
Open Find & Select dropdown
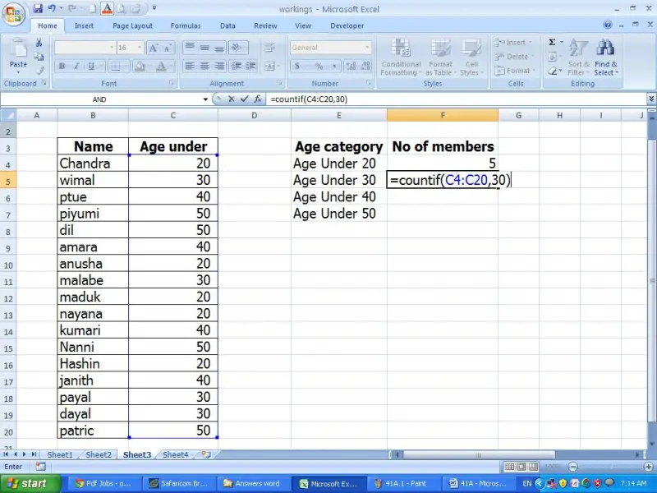click(606, 58)
